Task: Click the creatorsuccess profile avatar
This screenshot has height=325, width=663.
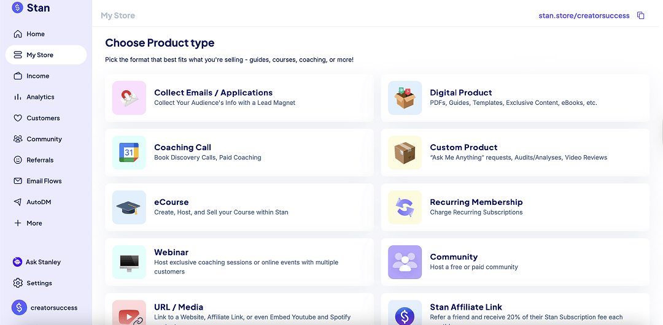Action: pos(19,308)
